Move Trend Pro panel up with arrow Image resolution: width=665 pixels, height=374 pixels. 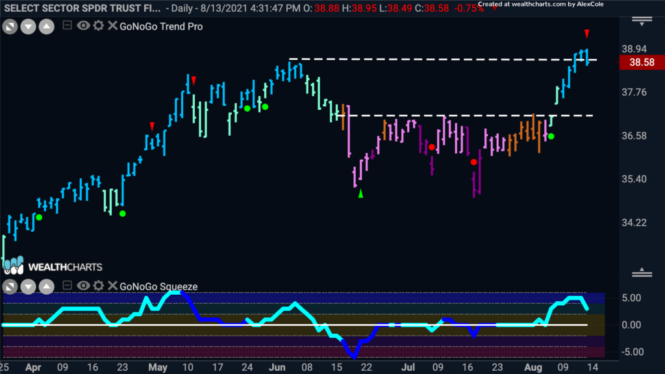47,27
